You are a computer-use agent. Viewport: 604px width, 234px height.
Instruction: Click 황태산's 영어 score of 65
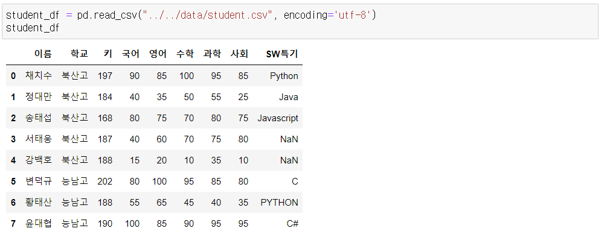(162, 203)
